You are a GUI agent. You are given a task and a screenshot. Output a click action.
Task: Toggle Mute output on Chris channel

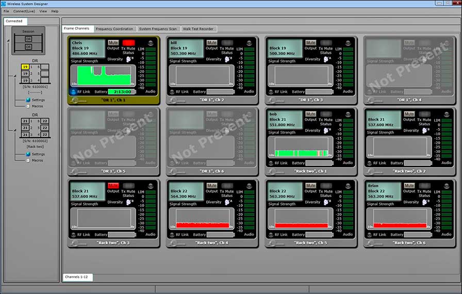[113, 43]
